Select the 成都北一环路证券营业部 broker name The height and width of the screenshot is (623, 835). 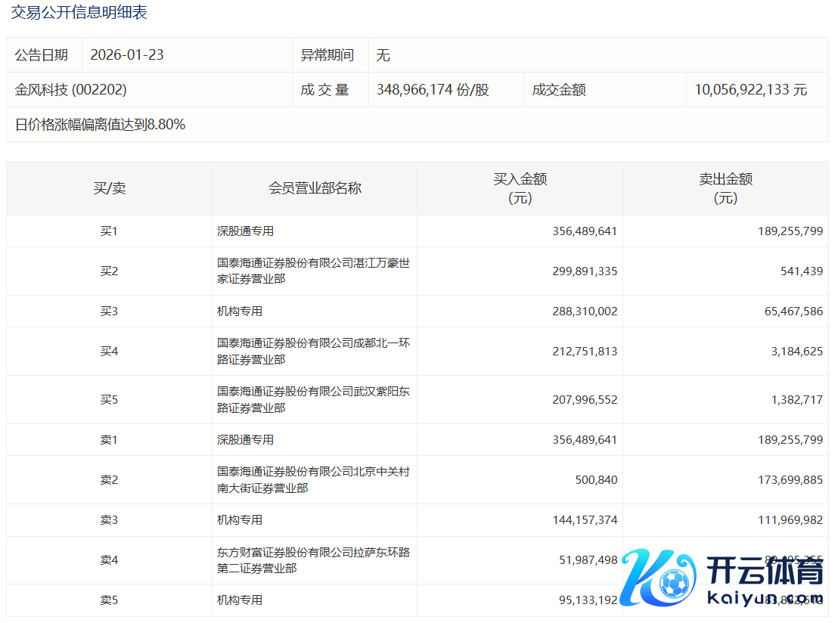point(313,352)
